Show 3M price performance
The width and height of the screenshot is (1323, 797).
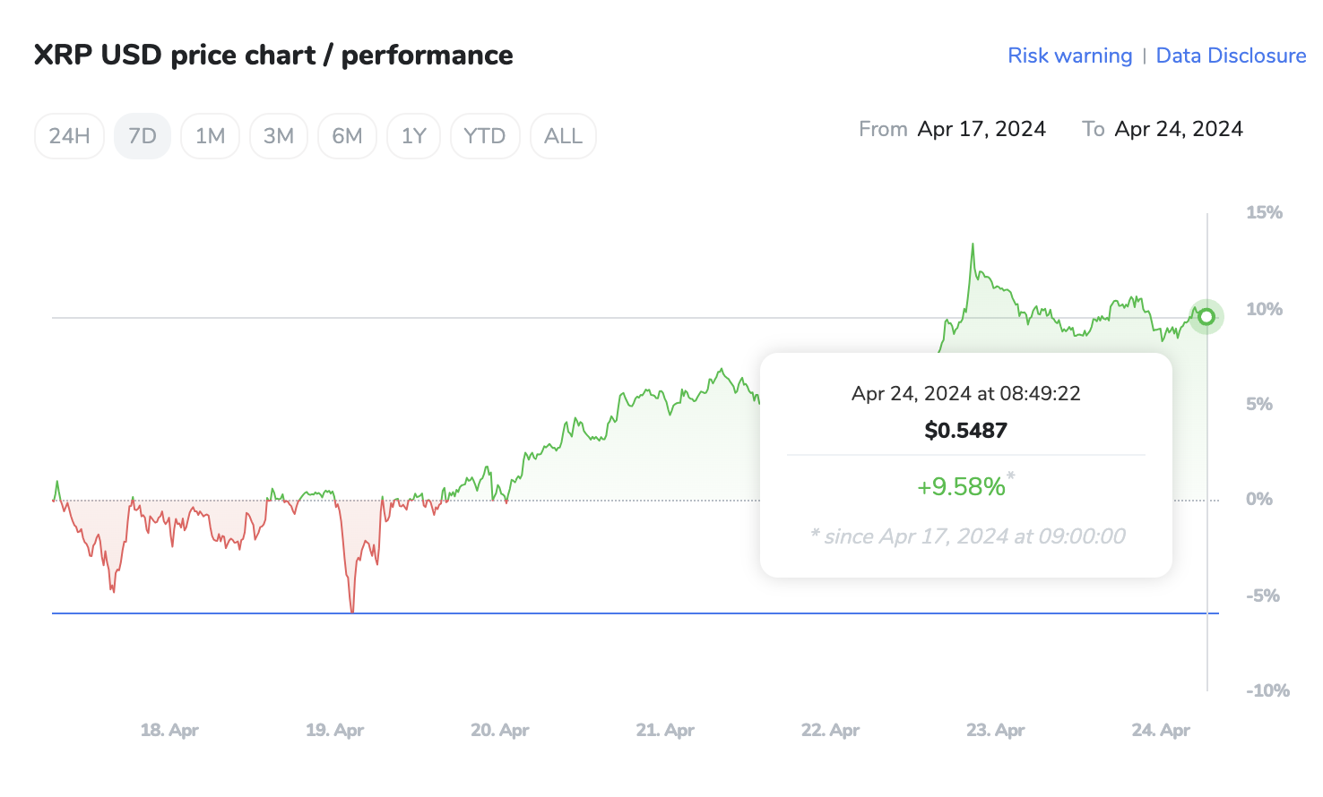point(278,136)
